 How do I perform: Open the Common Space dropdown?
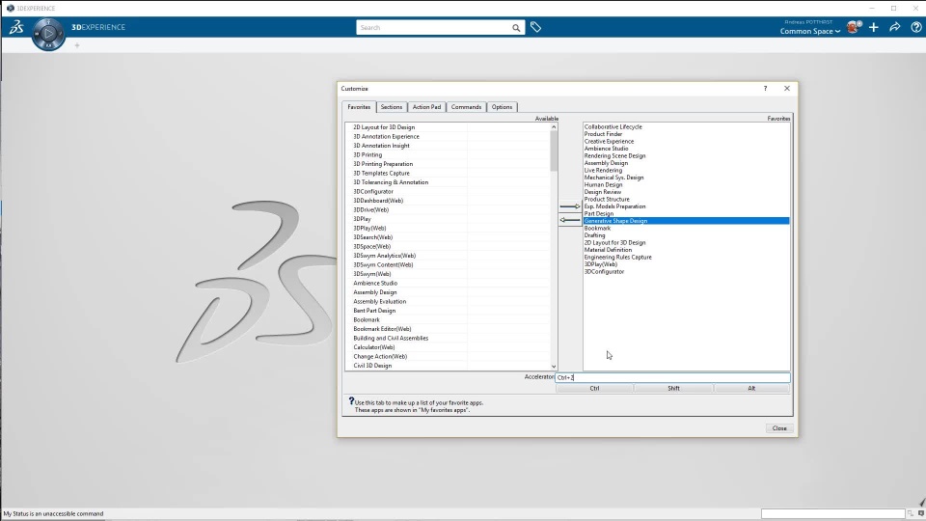pyautogui.click(x=809, y=31)
